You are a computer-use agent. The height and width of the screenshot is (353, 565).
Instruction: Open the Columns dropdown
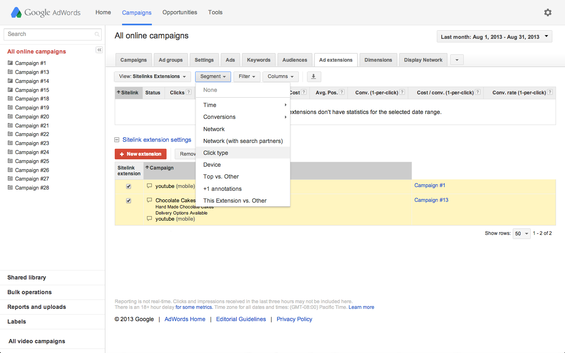point(280,76)
